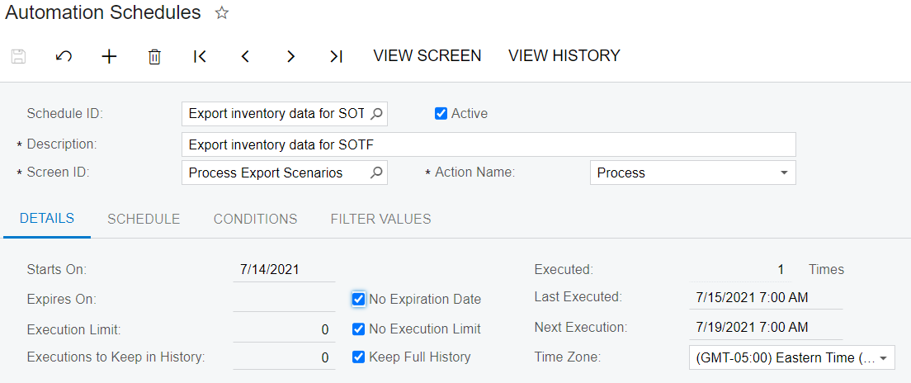Open the Screen ID lookup magnifier
The height and width of the screenshot is (383, 911).
tap(376, 173)
